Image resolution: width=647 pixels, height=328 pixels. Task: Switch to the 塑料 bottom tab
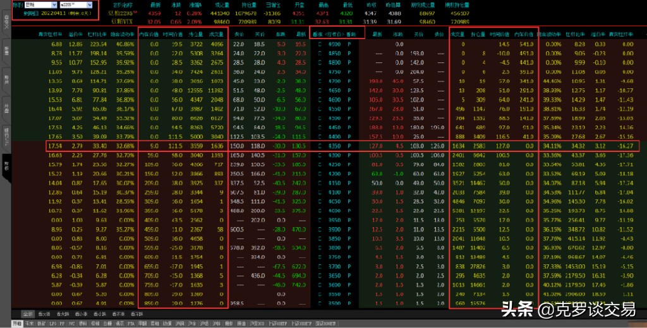pyautogui.click(x=83, y=324)
